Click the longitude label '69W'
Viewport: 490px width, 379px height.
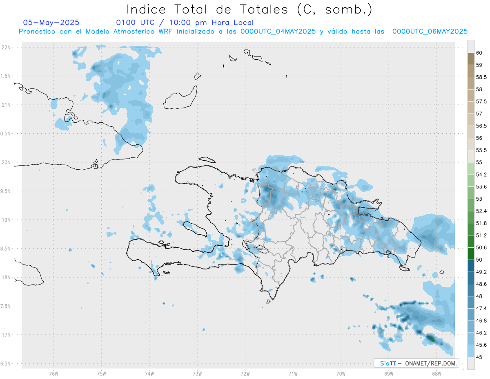click(389, 374)
